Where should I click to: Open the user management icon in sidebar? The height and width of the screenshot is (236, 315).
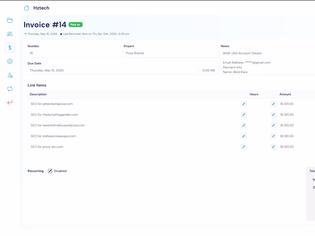10,75
